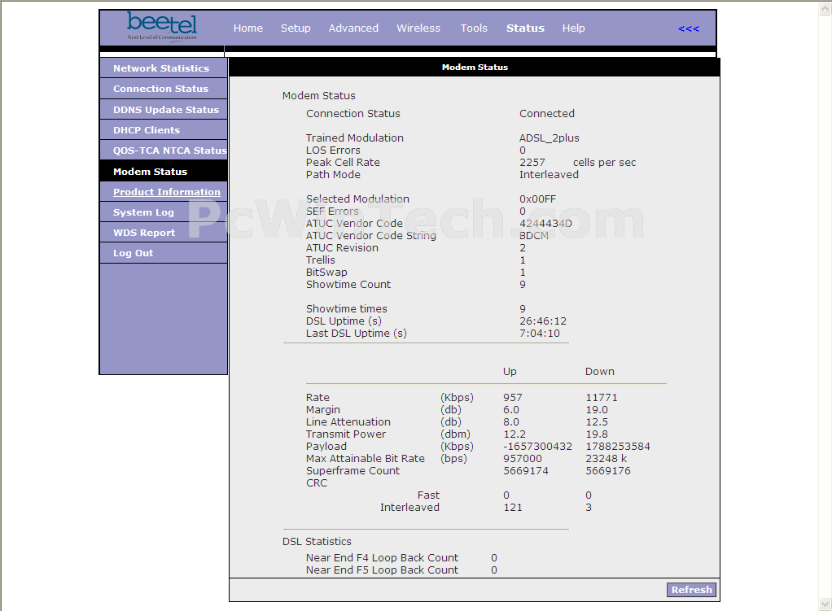Screen dimensions: 832x611
Task: Open the Setup menu
Action: point(296,28)
